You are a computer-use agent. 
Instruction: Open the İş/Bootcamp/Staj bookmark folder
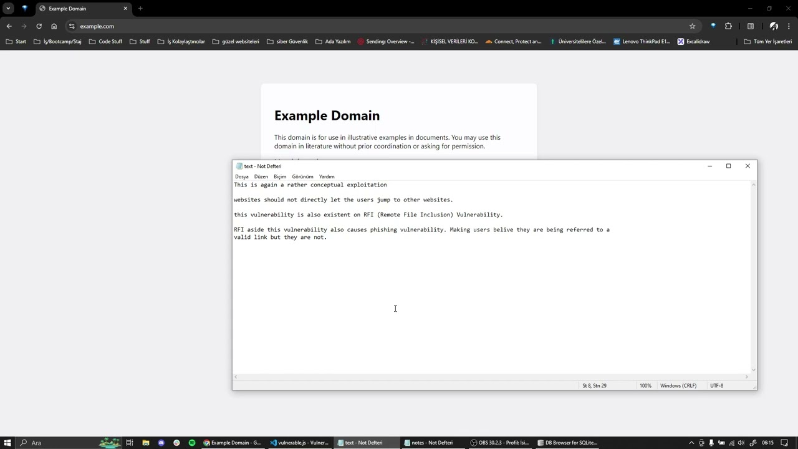click(x=57, y=42)
